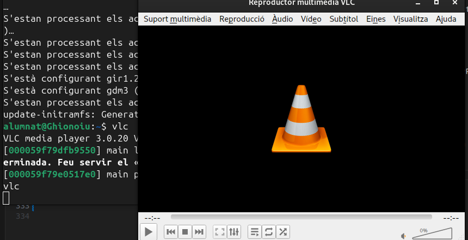468x240 pixels.
Task: Skip to next media track
Action: [199, 232]
